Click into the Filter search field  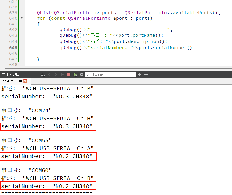click(113, 75)
